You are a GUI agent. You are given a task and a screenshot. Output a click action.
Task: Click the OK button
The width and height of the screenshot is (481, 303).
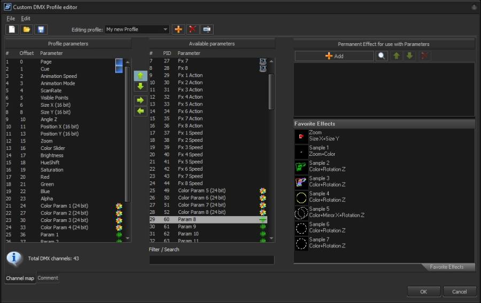tap(423, 291)
